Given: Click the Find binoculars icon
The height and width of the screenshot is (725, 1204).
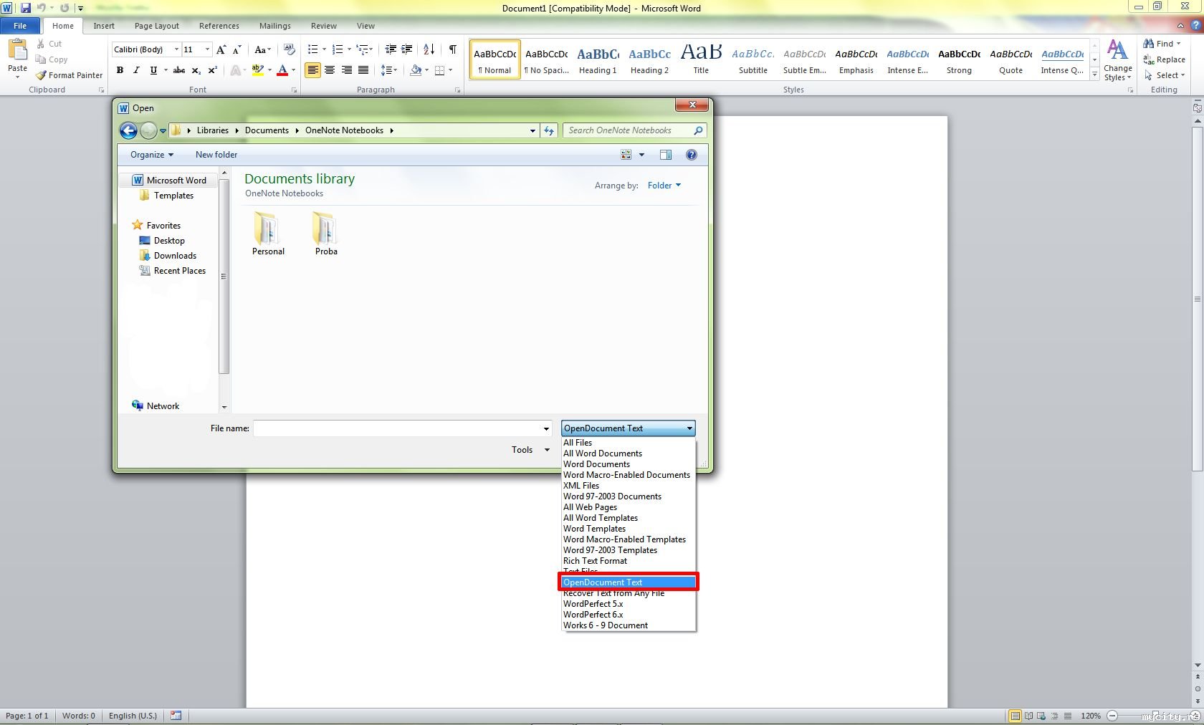Looking at the screenshot, I should click(x=1149, y=44).
